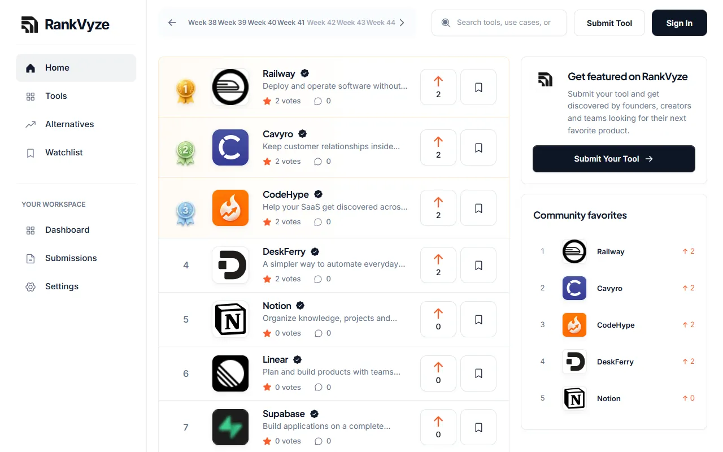Open the Supabase logo icon
The width and height of the screenshot is (723, 452).
pyautogui.click(x=230, y=427)
